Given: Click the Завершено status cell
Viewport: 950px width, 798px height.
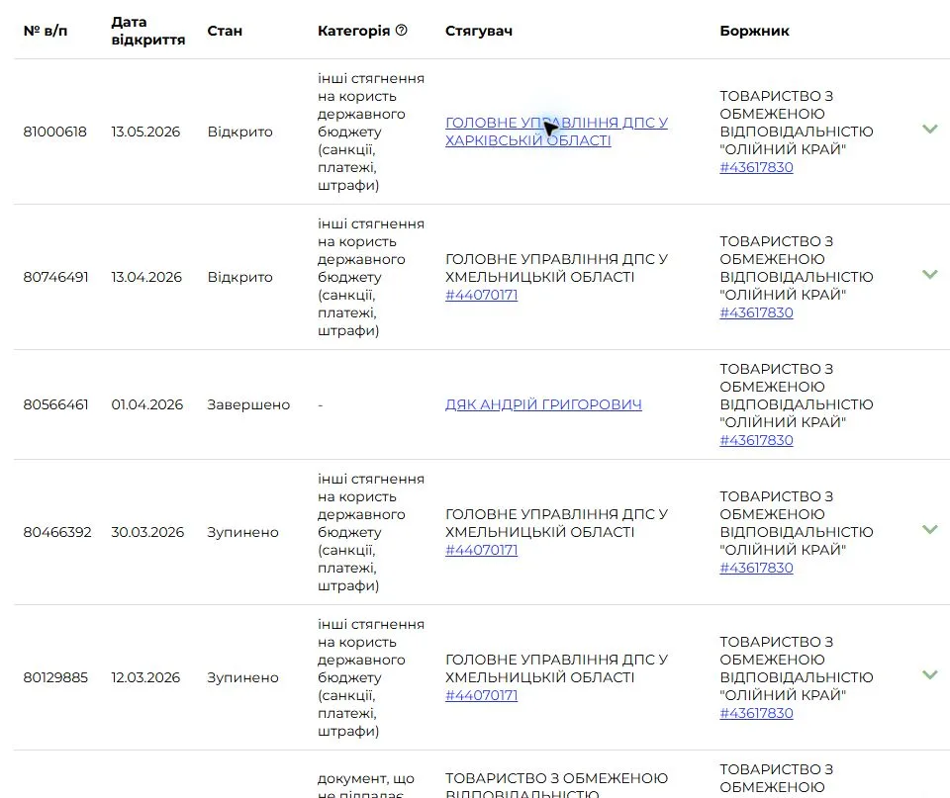Looking at the screenshot, I should 248,404.
